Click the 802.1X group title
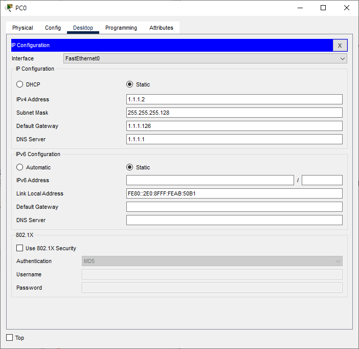 click(x=25, y=235)
